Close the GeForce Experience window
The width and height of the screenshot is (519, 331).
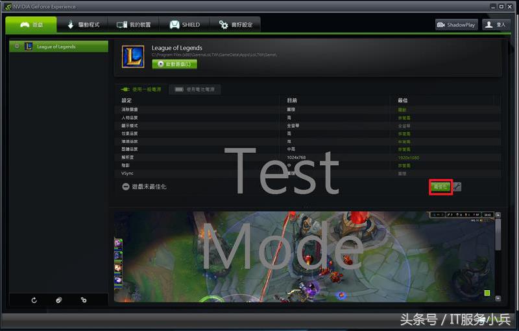point(510,6)
